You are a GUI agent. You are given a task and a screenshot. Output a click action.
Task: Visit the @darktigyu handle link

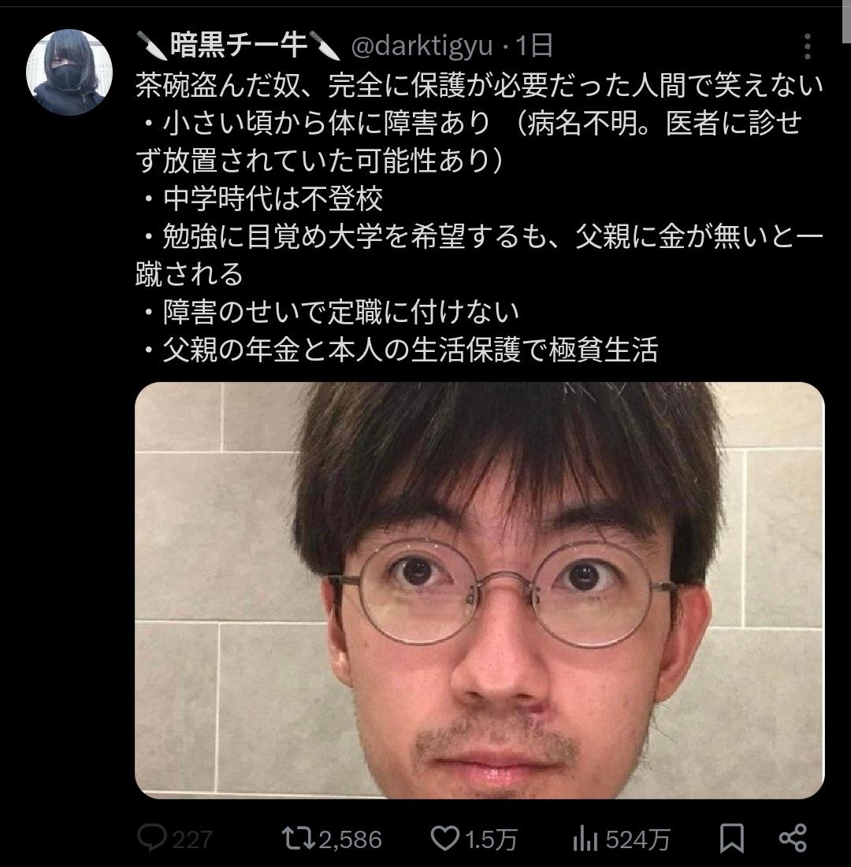click(x=422, y=46)
